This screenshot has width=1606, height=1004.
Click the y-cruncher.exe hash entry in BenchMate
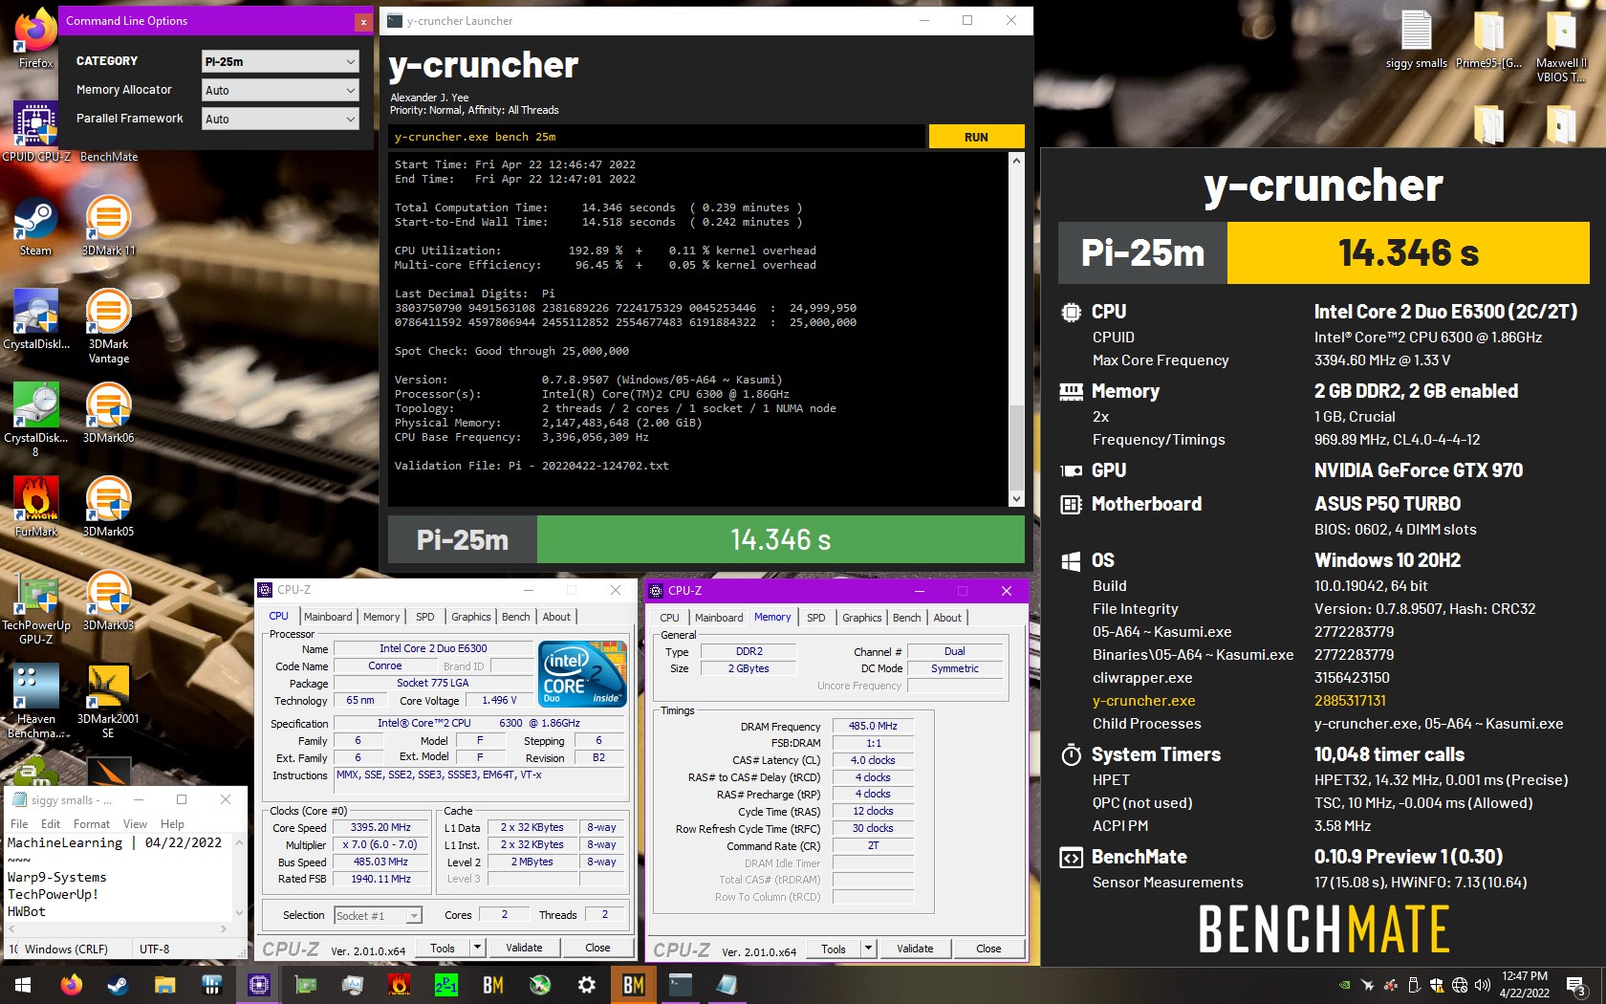coord(1349,700)
